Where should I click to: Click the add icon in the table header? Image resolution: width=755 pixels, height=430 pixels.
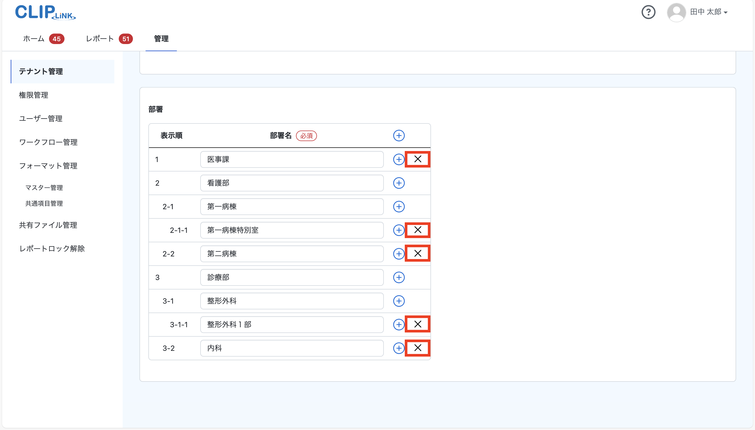399,136
